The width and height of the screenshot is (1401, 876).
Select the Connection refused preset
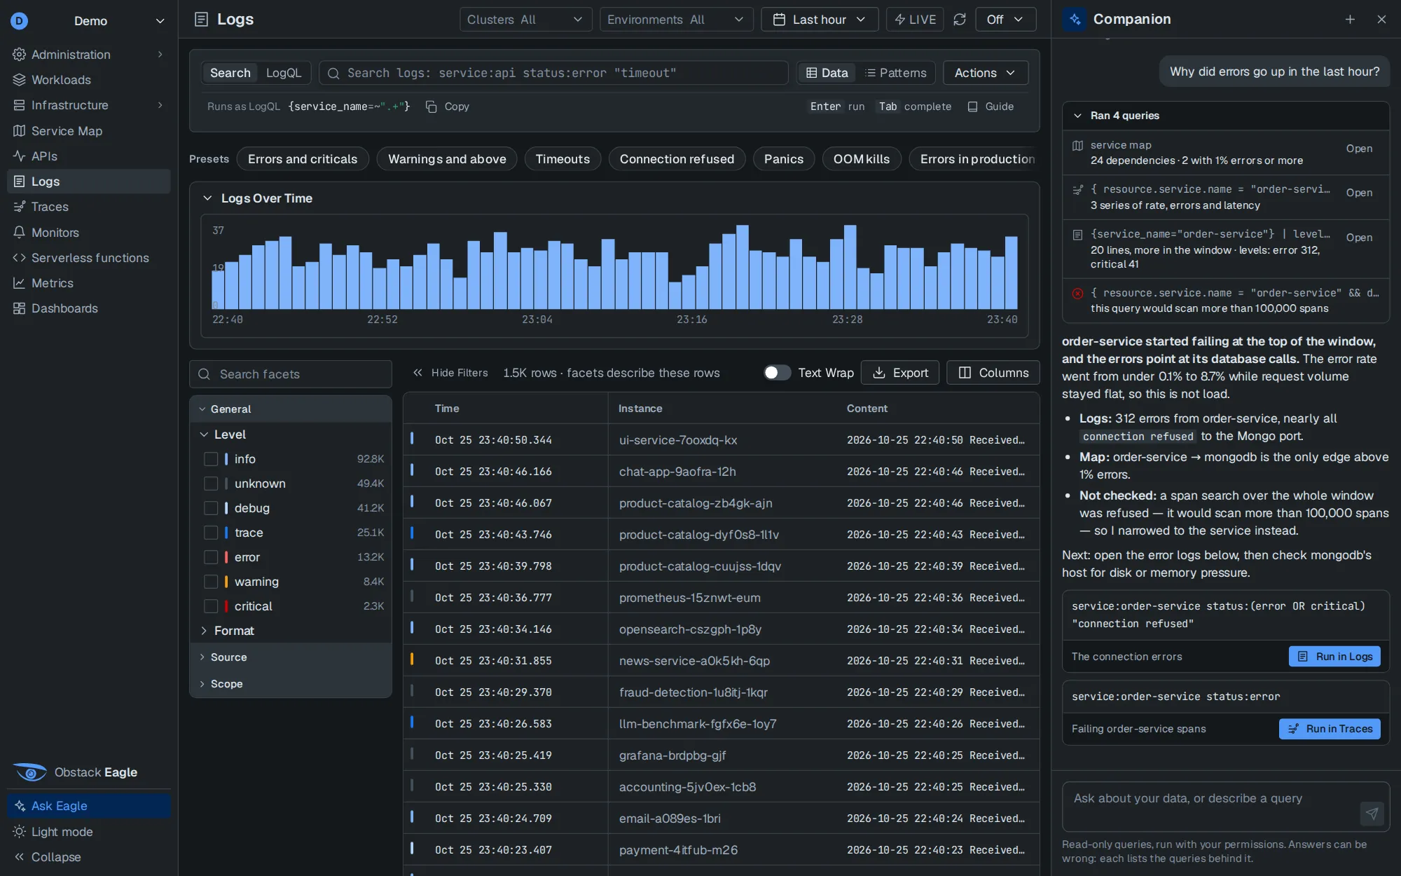click(677, 159)
